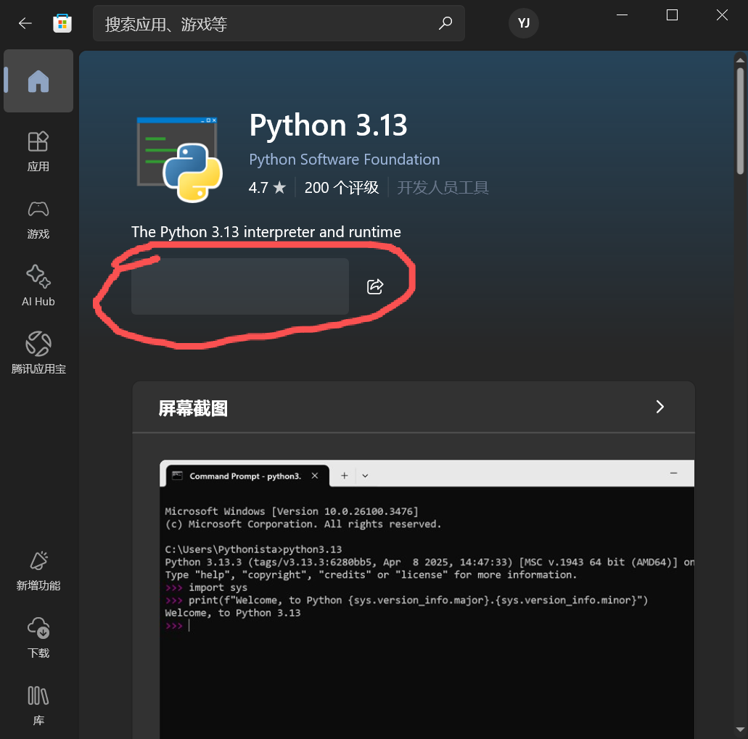Screen dimensions: 748x739
Task: Open the Python Software Foundation publisher link
Action: [x=345, y=160]
